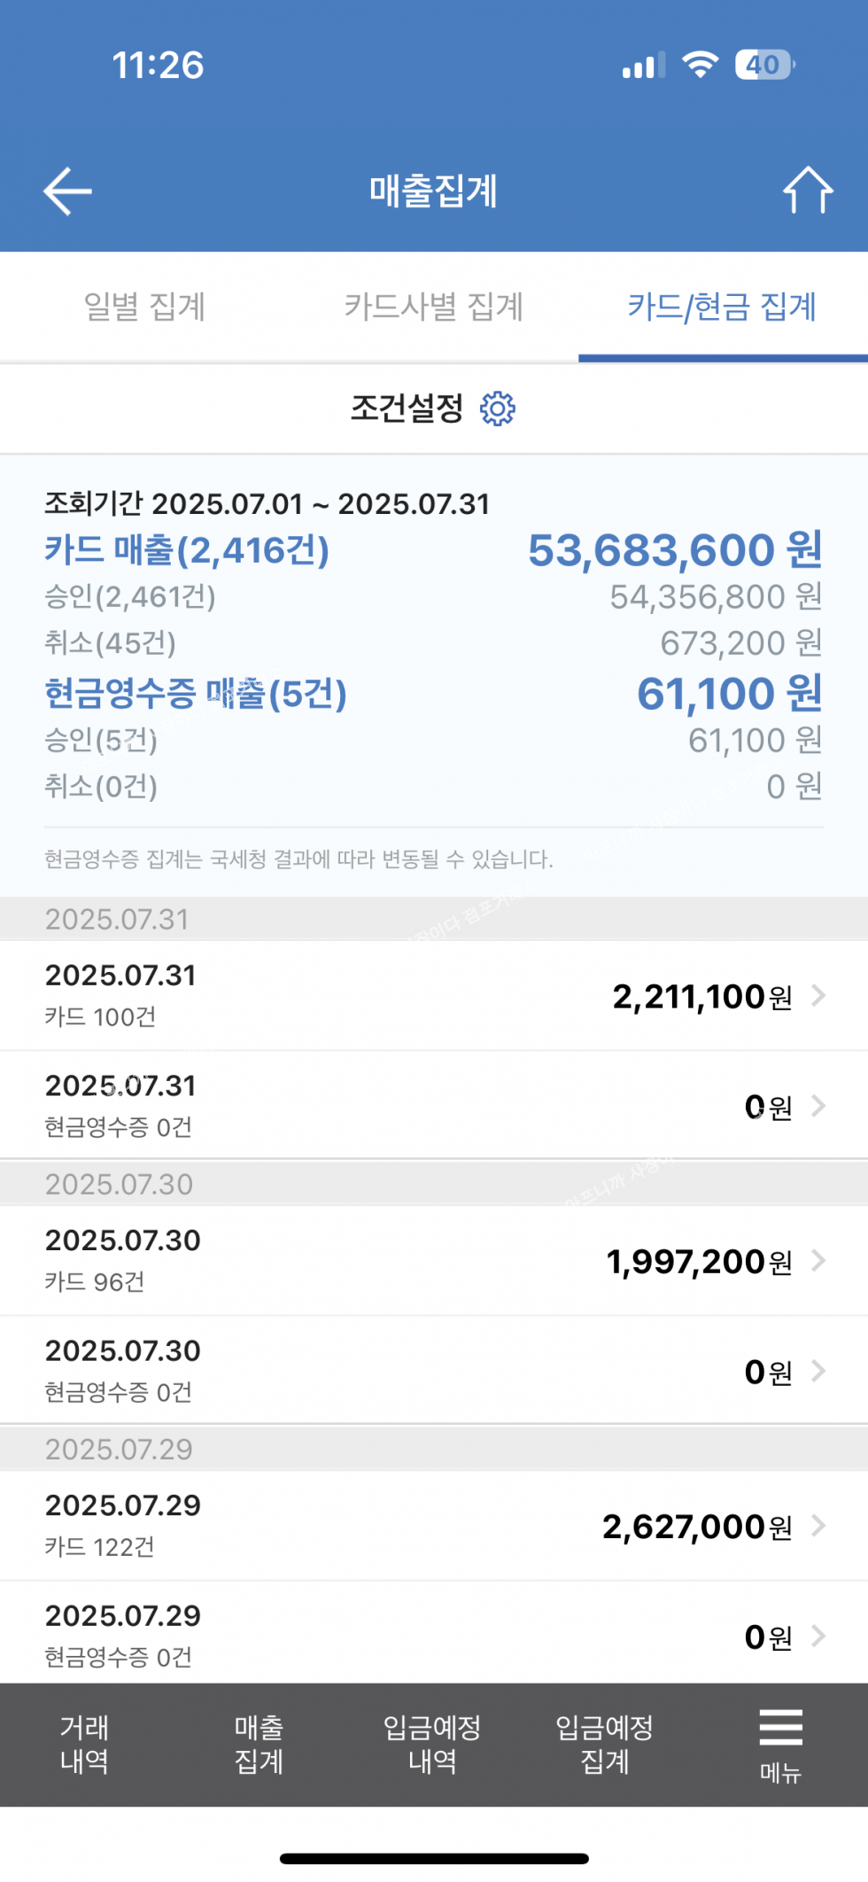
Task: Select the 카드/현금 집계 tab
Action: click(722, 307)
